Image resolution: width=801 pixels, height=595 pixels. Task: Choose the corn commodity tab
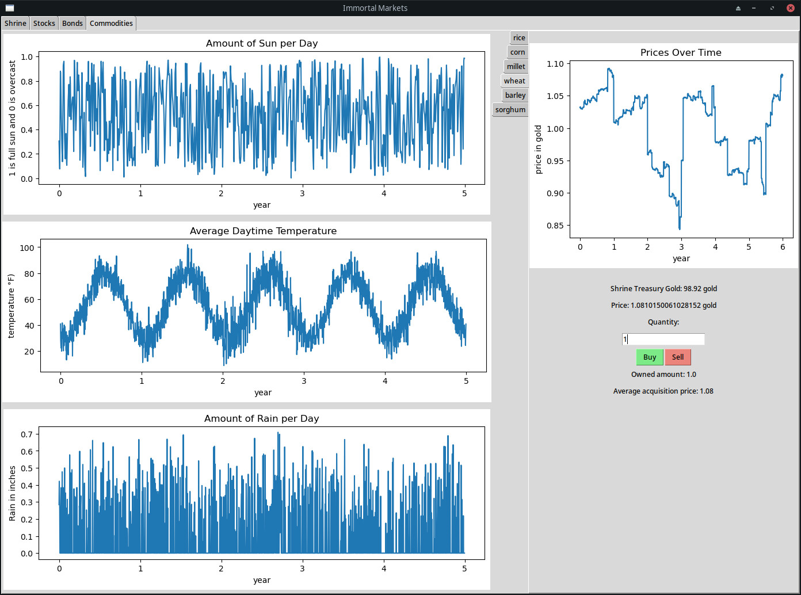point(517,52)
